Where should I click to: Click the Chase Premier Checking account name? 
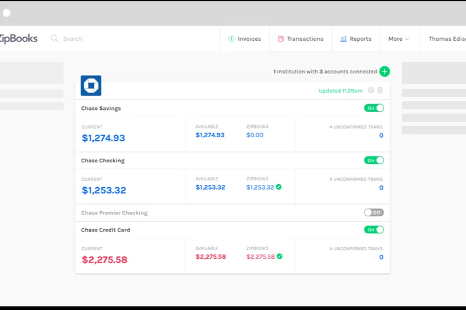114,213
